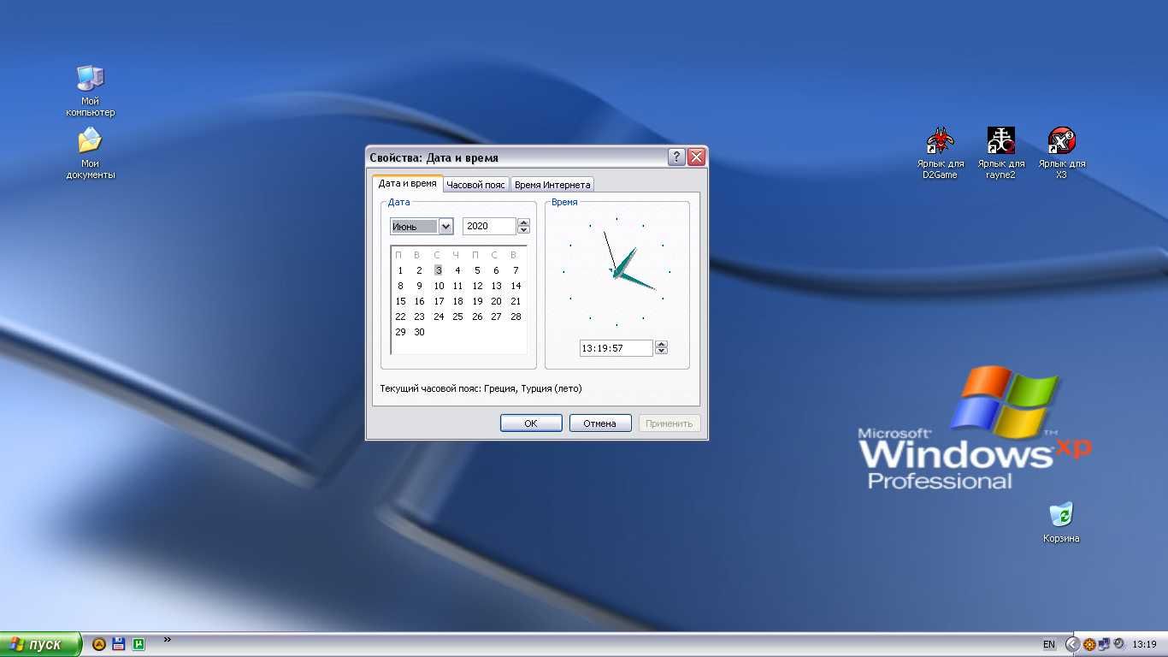Select day 27 in calendar
Image resolution: width=1168 pixels, height=657 pixels.
pos(496,317)
